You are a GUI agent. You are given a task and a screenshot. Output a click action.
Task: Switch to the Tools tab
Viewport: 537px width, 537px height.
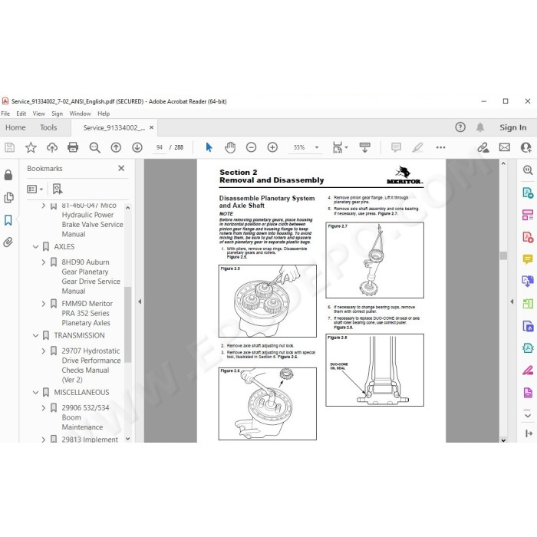[48, 128]
